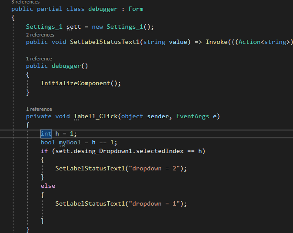Click SetLabelStatusText1 call inside the else block
This screenshot has height=233, width=293.
[x=90, y=203]
